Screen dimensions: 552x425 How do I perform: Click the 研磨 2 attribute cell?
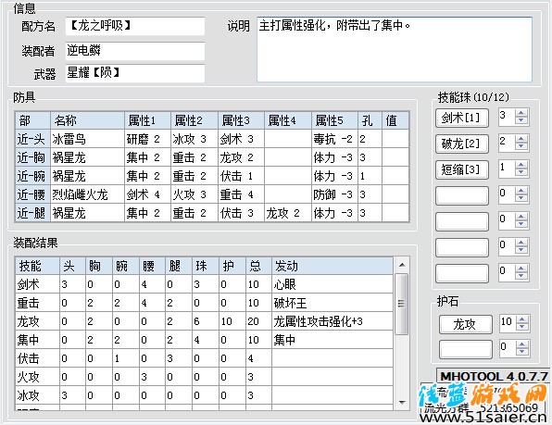click(147, 139)
